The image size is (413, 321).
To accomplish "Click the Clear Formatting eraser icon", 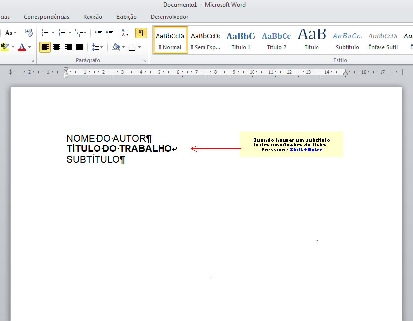I will coord(29,33).
